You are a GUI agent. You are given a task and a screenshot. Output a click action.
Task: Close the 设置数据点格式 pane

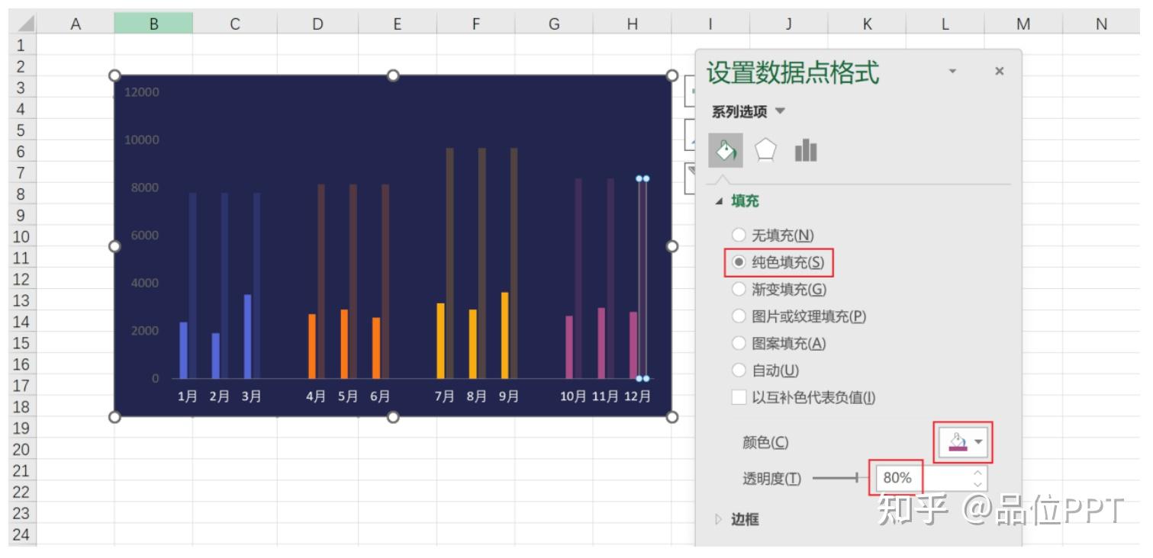pos(1000,70)
